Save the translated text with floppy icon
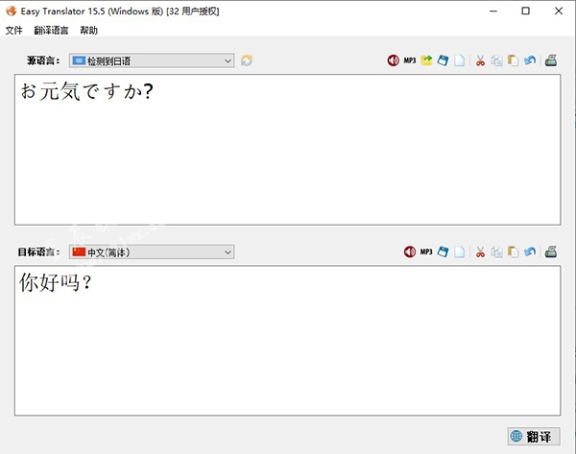The image size is (576, 454). 443,251
